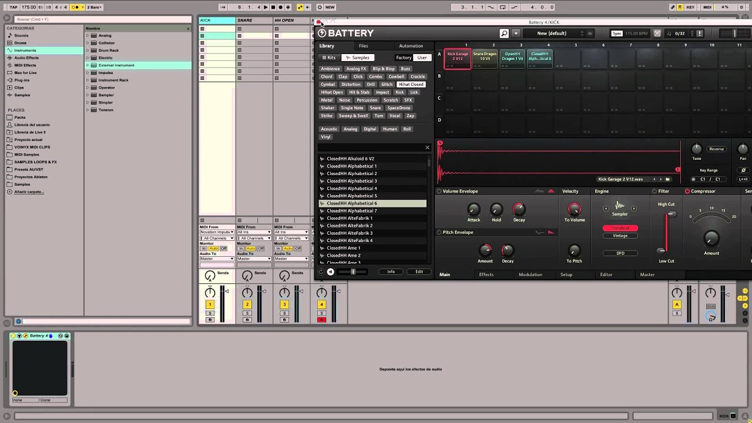Screen dimensions: 752x423
Task: Click the DFD engine button
Action: (x=620, y=253)
